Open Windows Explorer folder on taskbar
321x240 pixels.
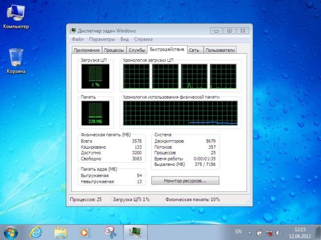point(61,232)
